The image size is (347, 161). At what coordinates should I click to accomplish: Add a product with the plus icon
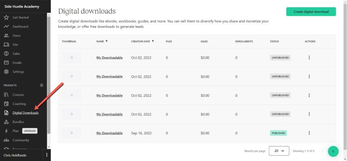(x=42, y=85)
